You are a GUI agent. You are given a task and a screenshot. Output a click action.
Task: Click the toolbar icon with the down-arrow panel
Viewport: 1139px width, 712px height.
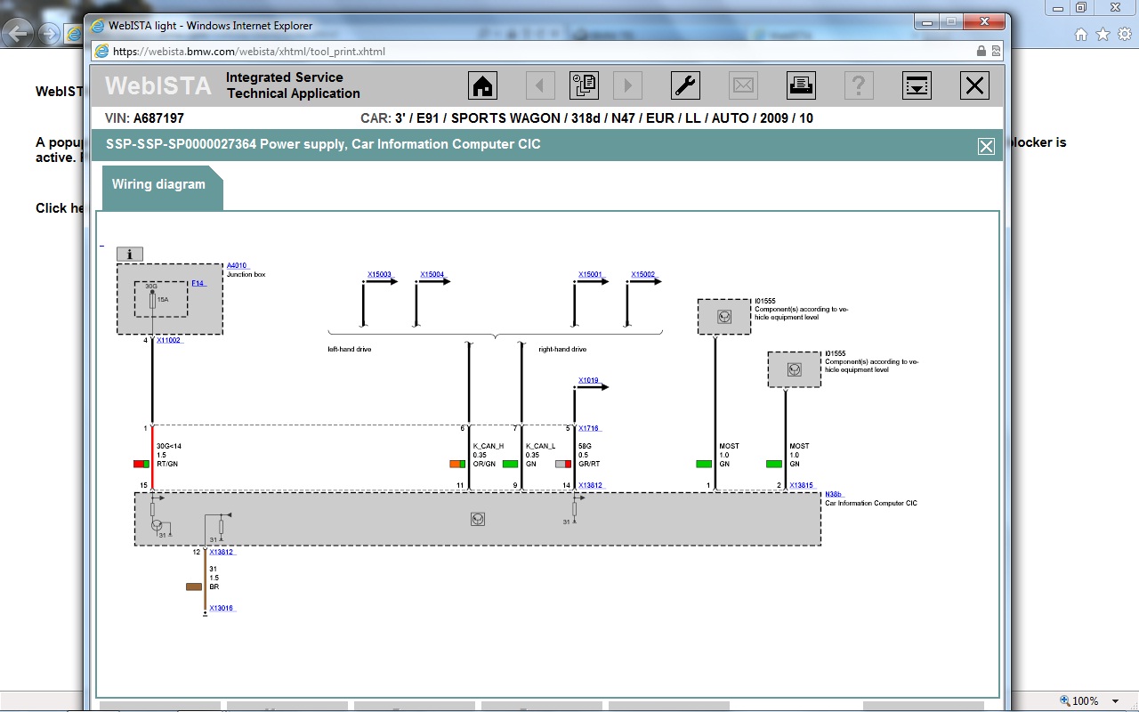917,85
